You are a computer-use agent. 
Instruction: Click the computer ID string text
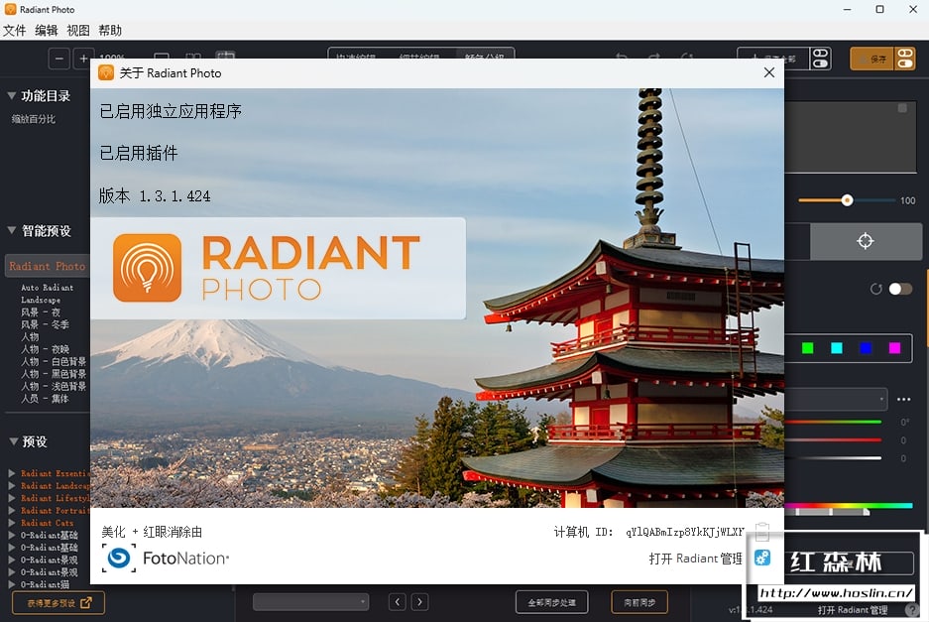(x=684, y=532)
